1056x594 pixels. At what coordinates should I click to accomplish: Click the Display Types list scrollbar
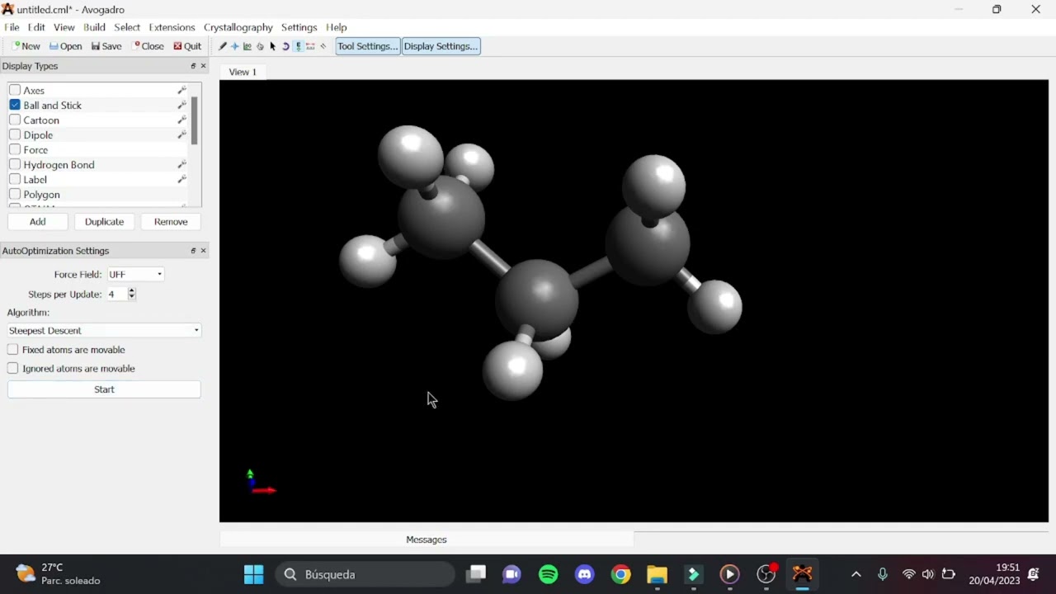coord(195,120)
